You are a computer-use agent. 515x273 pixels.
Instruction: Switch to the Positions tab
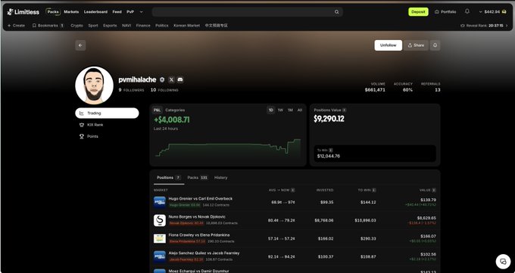pos(169,178)
